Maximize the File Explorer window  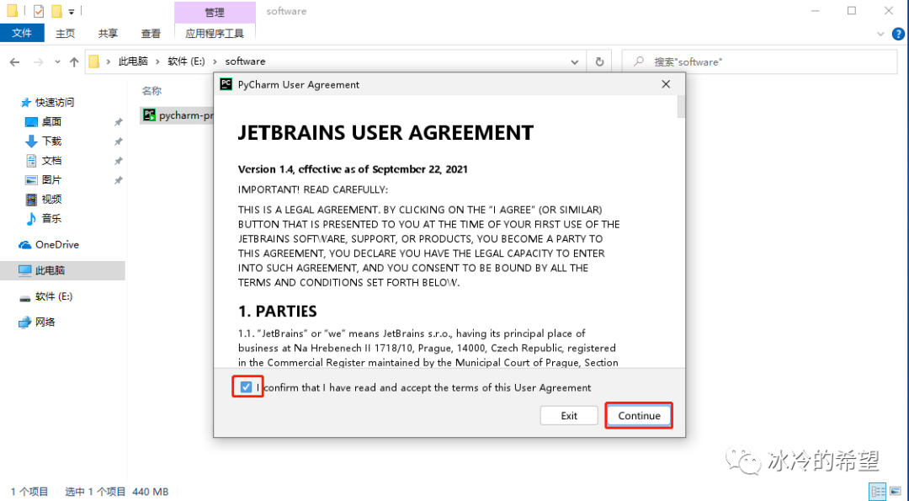pos(852,11)
